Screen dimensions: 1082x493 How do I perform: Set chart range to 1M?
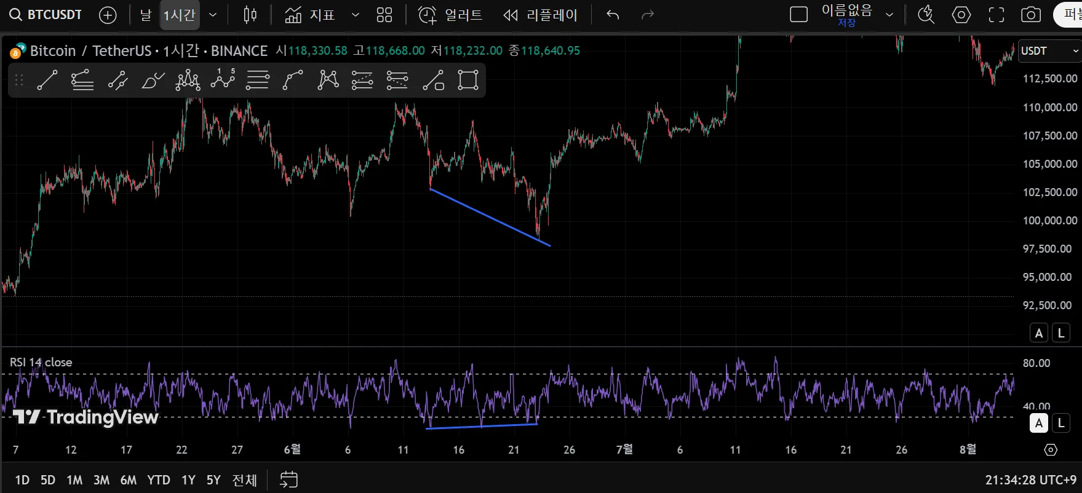pyautogui.click(x=74, y=480)
